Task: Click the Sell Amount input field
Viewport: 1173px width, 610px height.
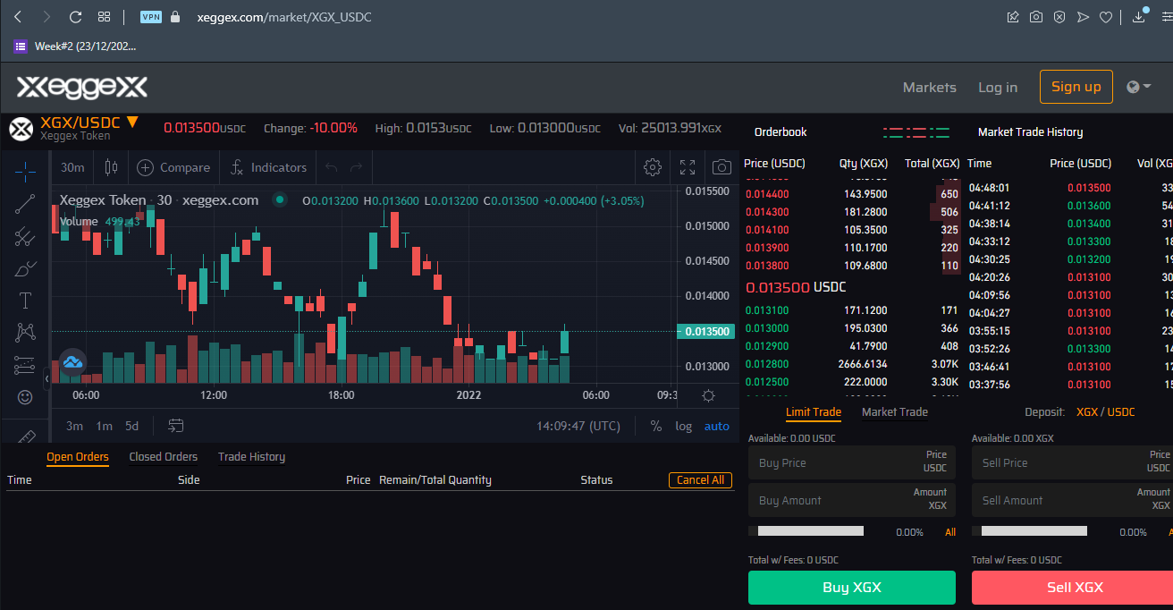Action: pos(1072,500)
